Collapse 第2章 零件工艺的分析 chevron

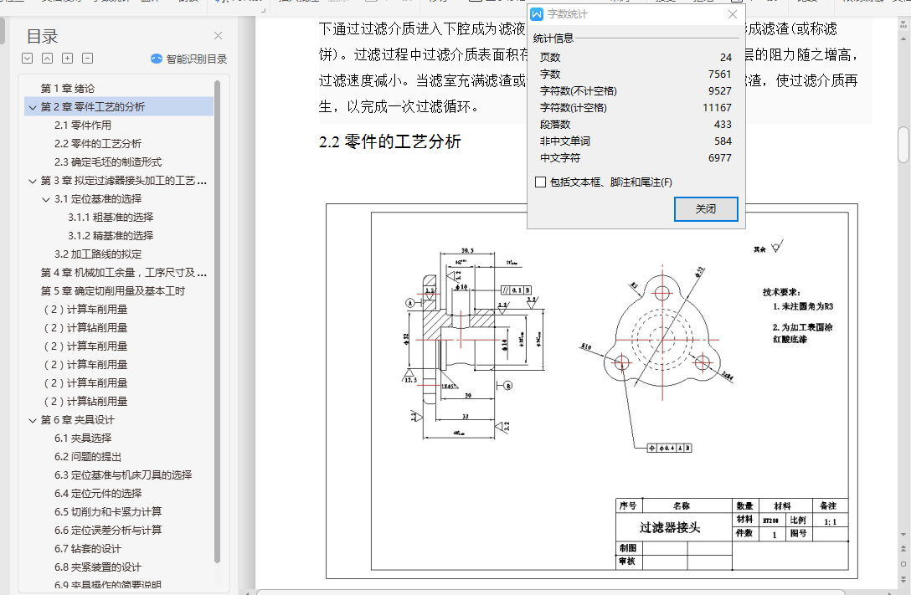click(33, 107)
